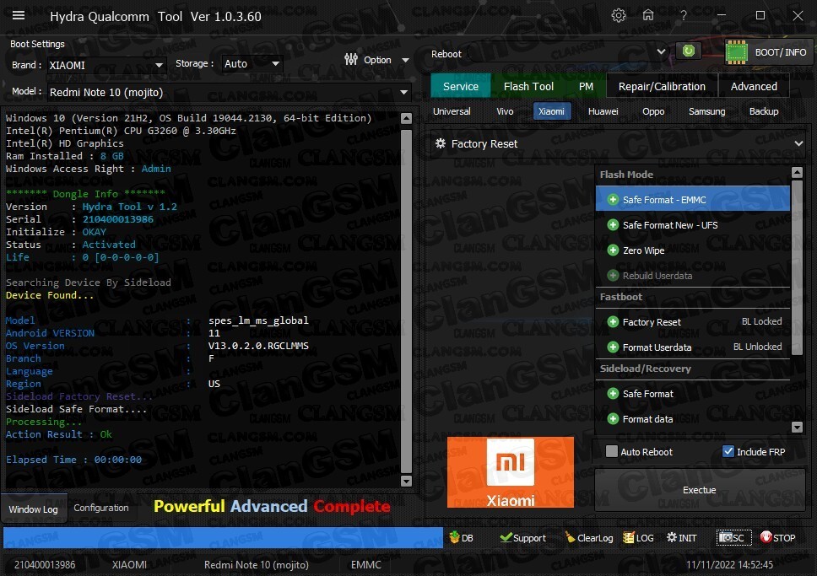This screenshot has height=576, width=817.
Task: Switch to the Flash Tool tab
Action: point(528,87)
